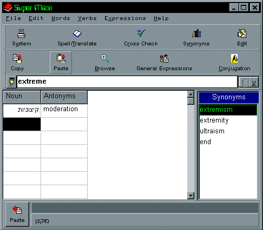Open the Synonyms tool in toolbar
Screen dimensions: 263x230
point(196,38)
